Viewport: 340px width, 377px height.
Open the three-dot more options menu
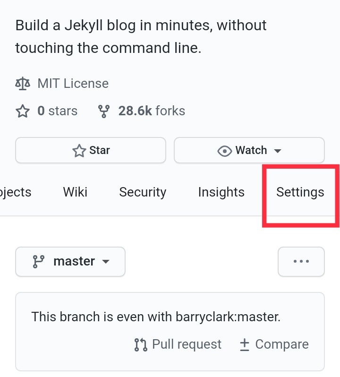point(301,261)
